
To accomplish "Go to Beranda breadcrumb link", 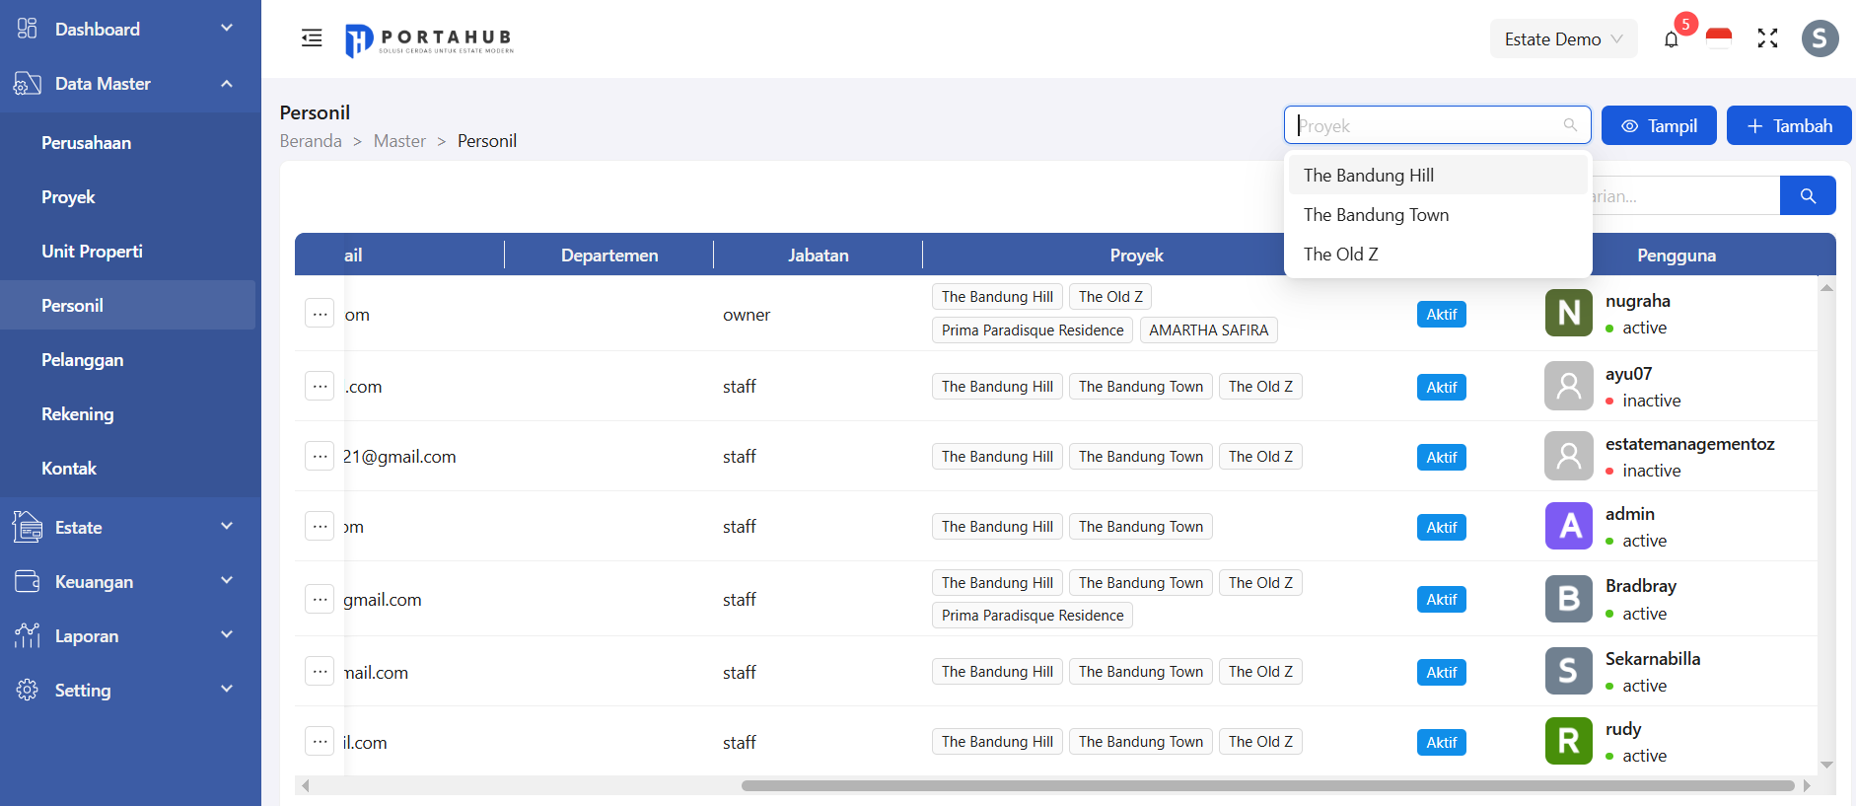I will pyautogui.click(x=311, y=141).
